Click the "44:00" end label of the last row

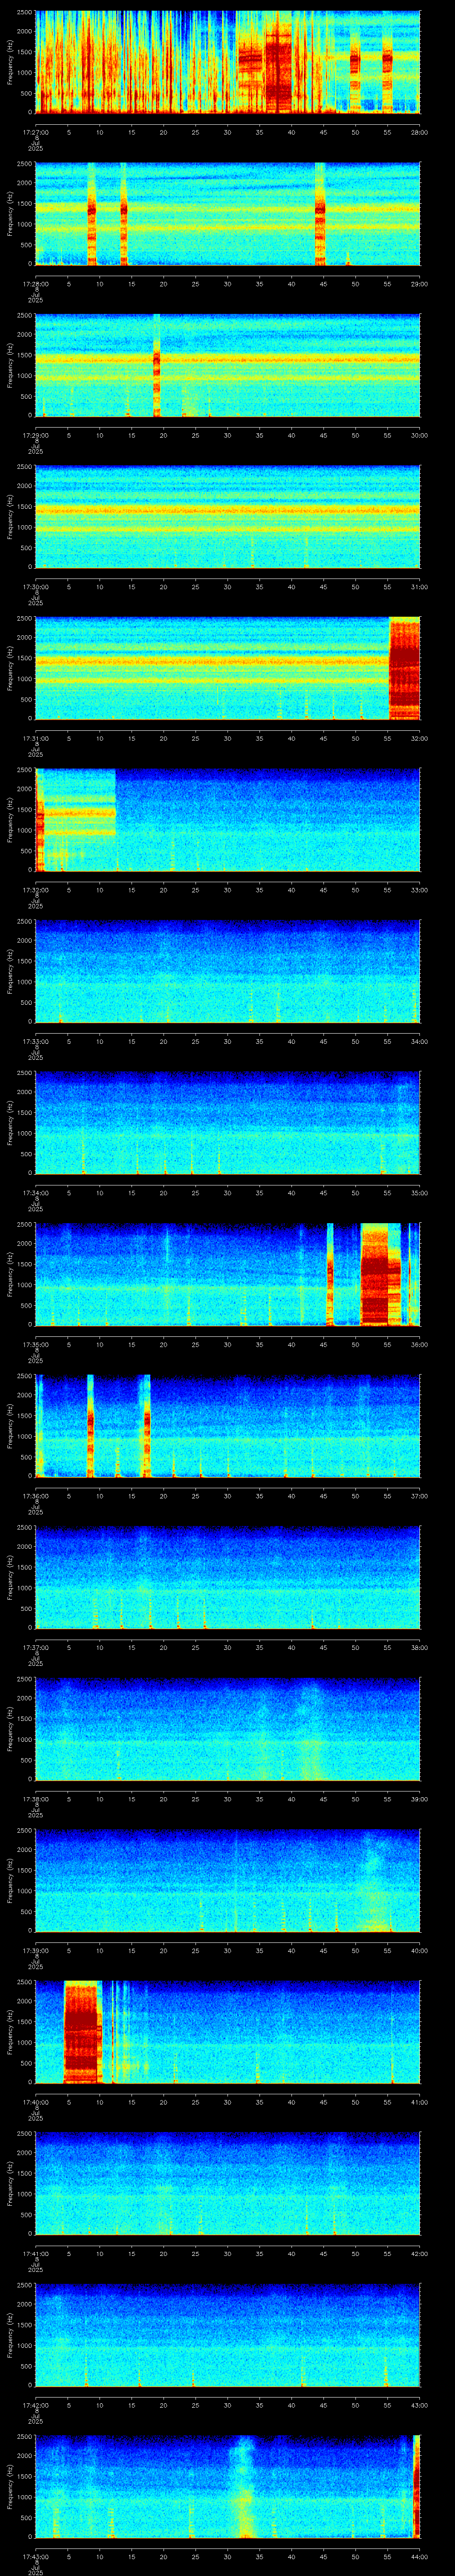click(419, 2558)
